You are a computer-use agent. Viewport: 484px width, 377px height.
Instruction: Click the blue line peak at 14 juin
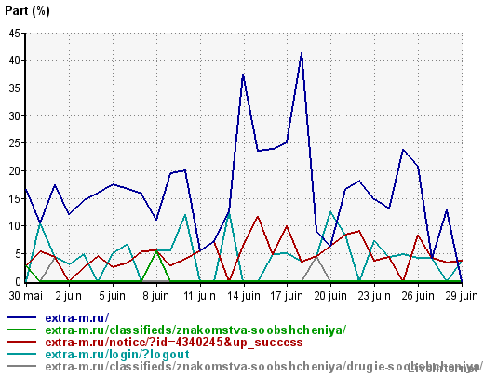click(243, 74)
